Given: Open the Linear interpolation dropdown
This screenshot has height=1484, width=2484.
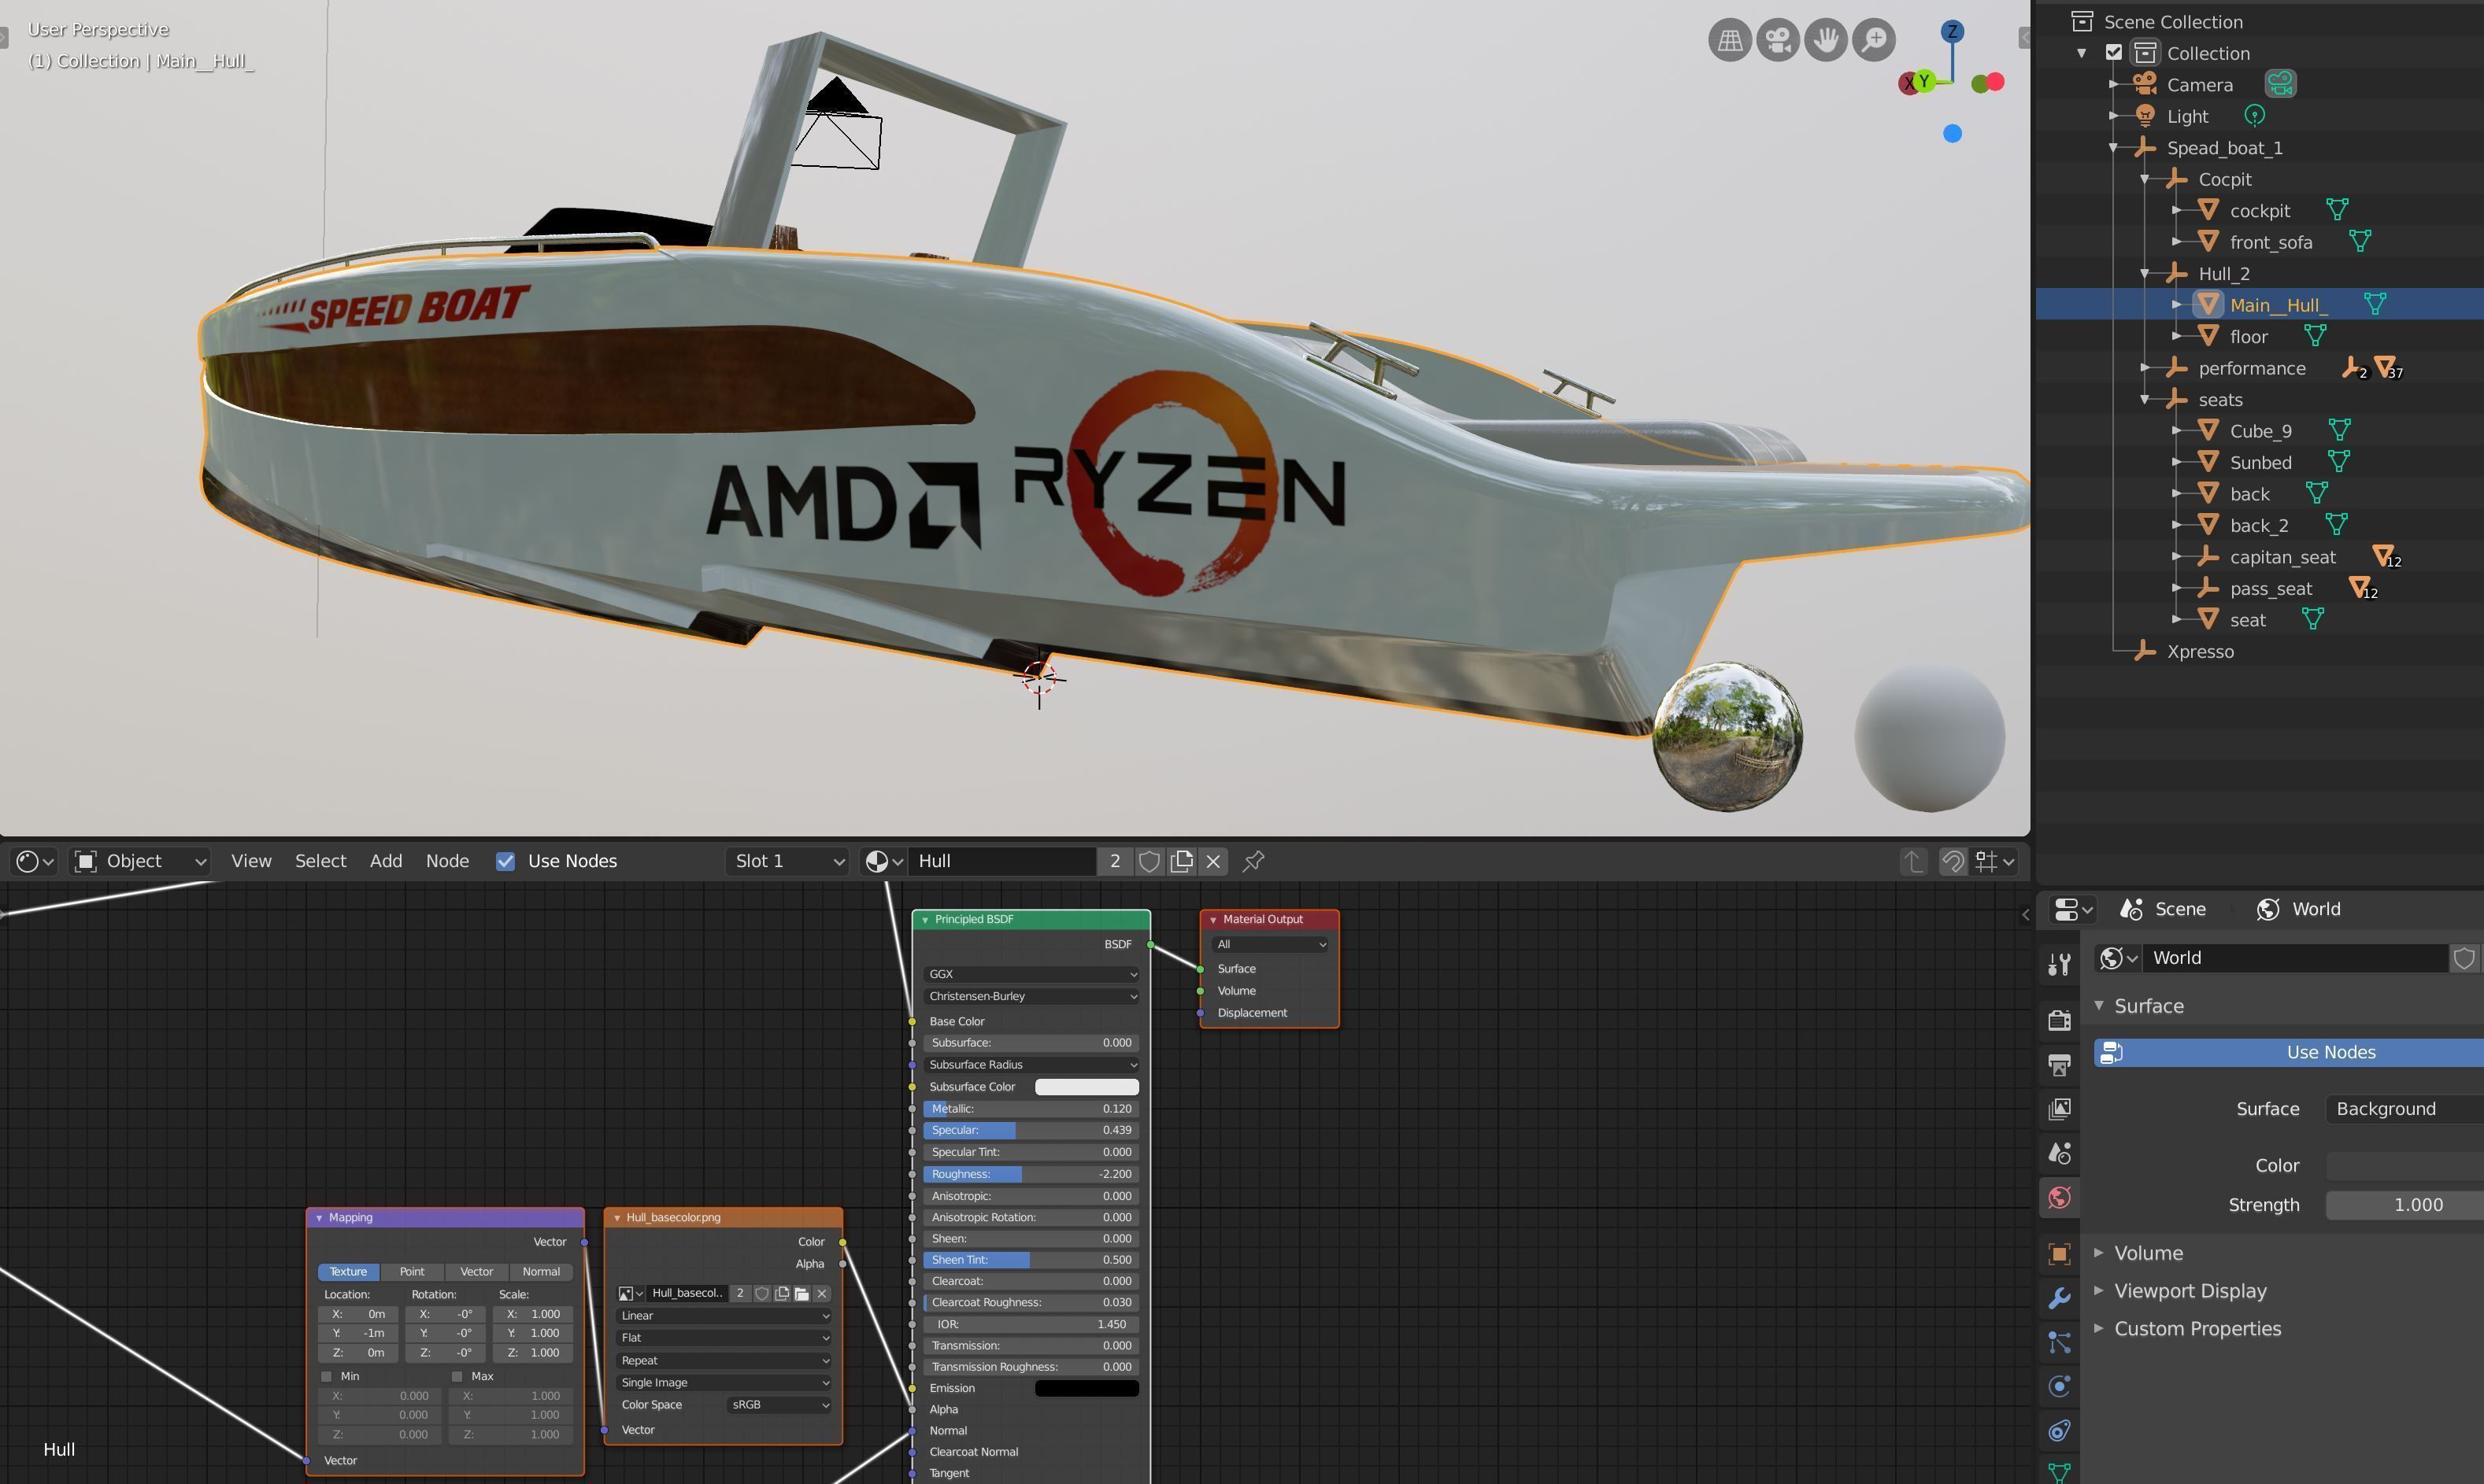Looking at the screenshot, I should coord(724,1316).
